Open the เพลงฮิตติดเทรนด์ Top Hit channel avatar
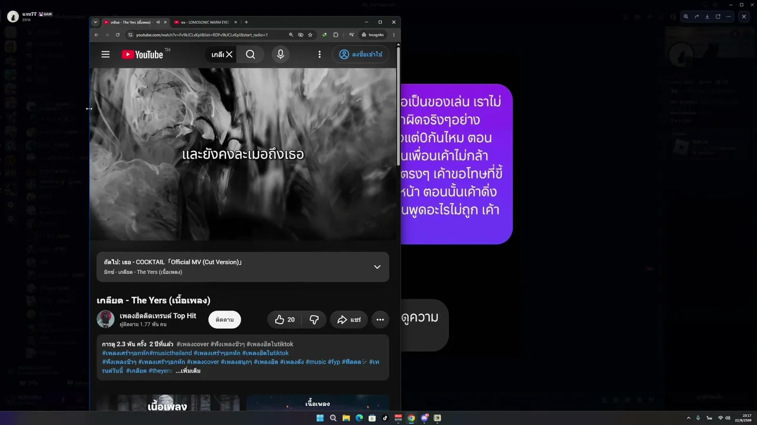 pos(106,319)
